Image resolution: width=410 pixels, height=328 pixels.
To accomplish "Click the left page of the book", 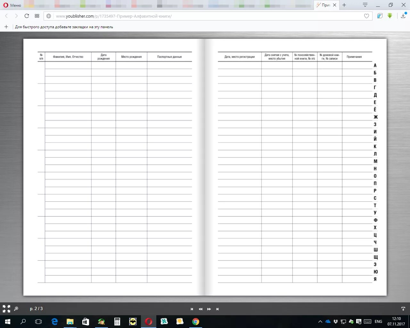I will coord(114,167).
